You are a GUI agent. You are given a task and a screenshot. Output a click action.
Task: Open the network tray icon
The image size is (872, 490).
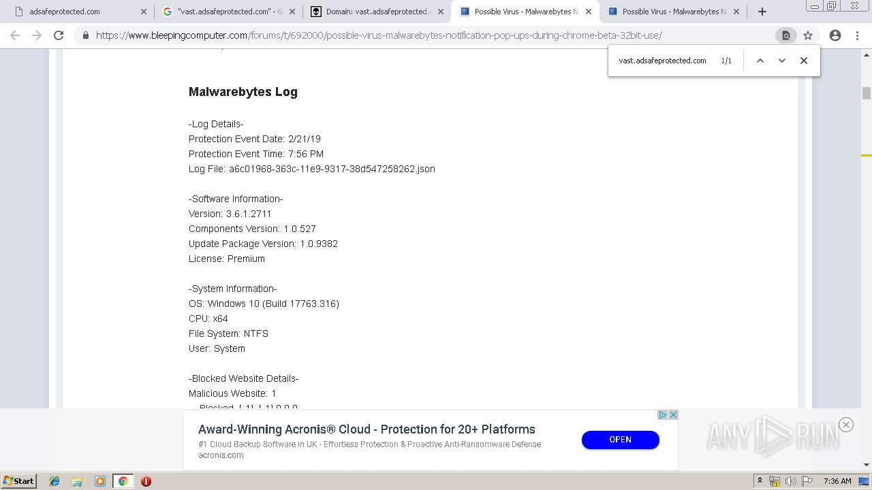pyautogui.click(x=775, y=481)
